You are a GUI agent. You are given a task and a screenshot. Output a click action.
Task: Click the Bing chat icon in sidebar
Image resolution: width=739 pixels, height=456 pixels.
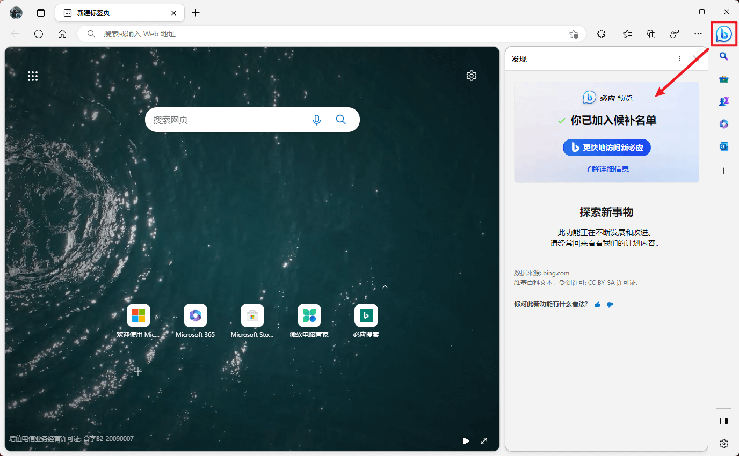723,34
